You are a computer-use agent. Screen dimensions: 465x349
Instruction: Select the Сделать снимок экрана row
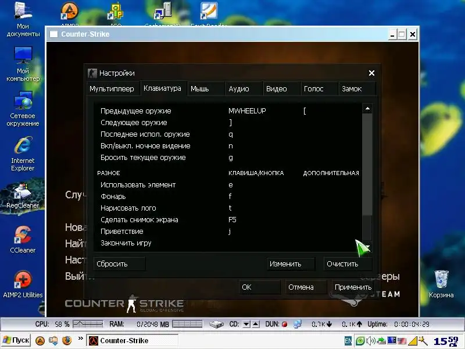pyautogui.click(x=228, y=220)
